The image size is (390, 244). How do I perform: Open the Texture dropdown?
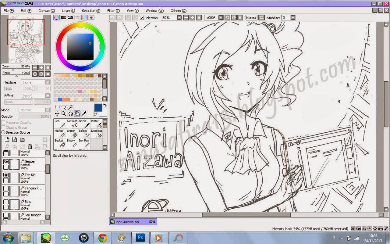[47, 82]
